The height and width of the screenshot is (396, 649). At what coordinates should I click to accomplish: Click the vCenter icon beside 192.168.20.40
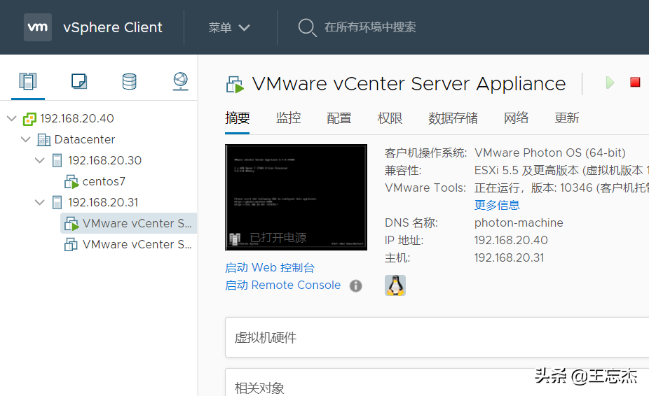(29, 119)
